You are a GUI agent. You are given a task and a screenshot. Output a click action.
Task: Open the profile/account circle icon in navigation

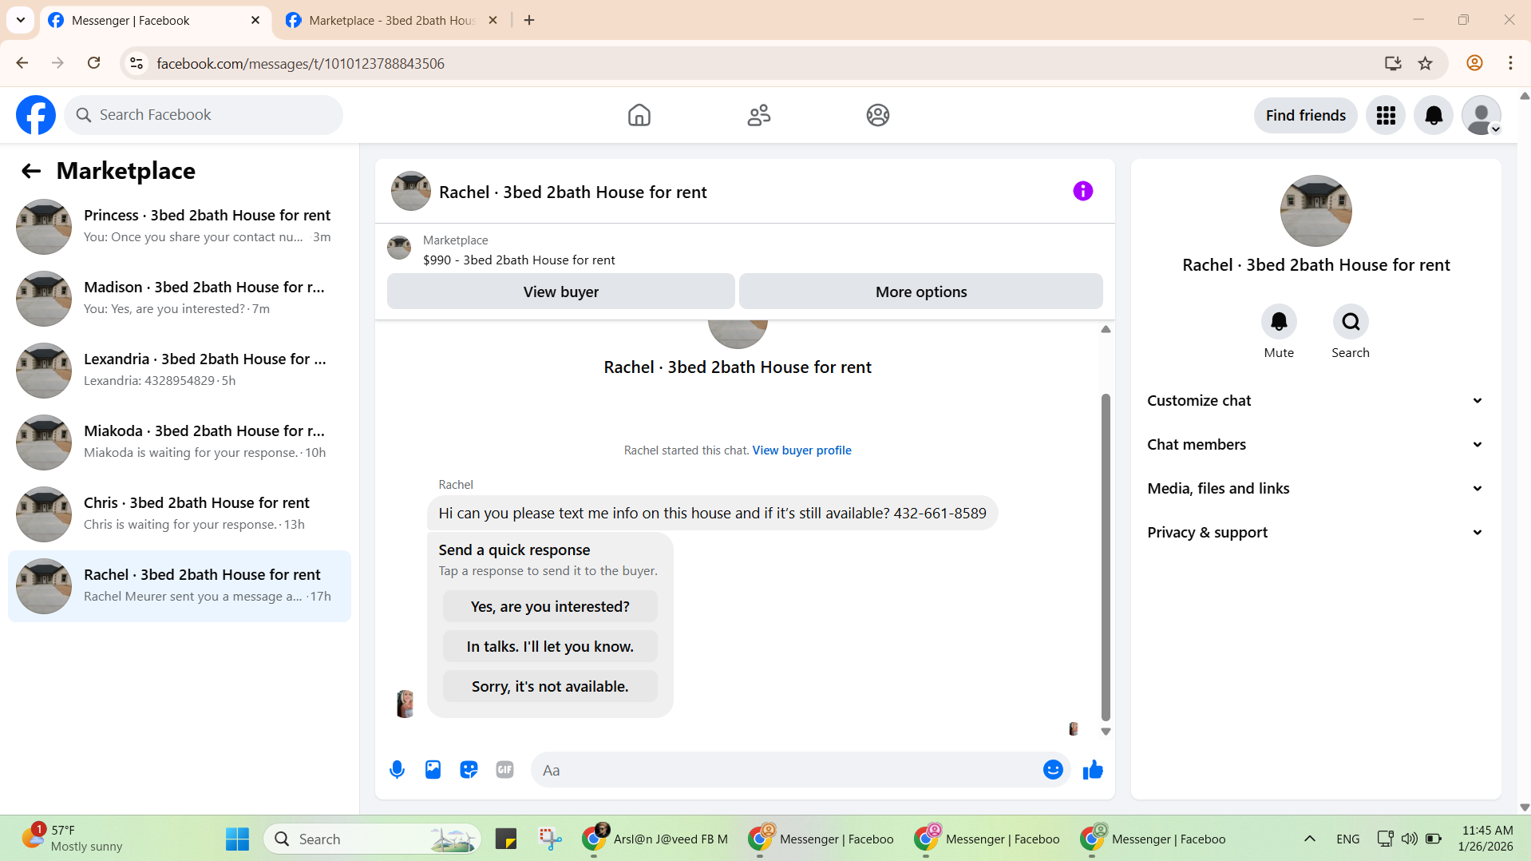[x=877, y=115]
